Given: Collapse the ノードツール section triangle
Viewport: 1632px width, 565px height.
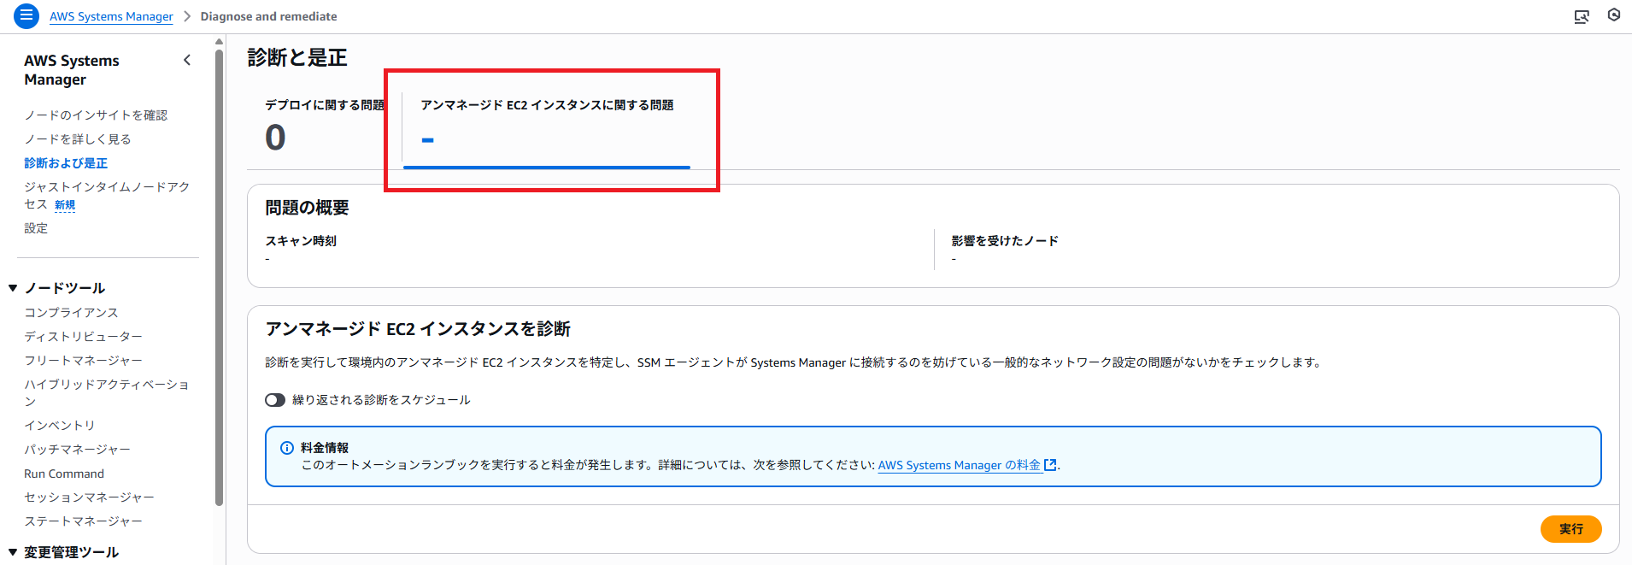Looking at the screenshot, I should (13, 288).
